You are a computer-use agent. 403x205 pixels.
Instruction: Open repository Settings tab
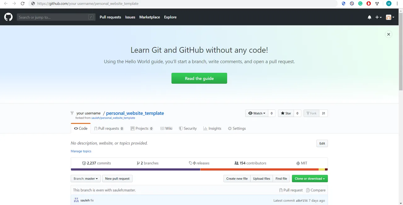[x=237, y=128]
